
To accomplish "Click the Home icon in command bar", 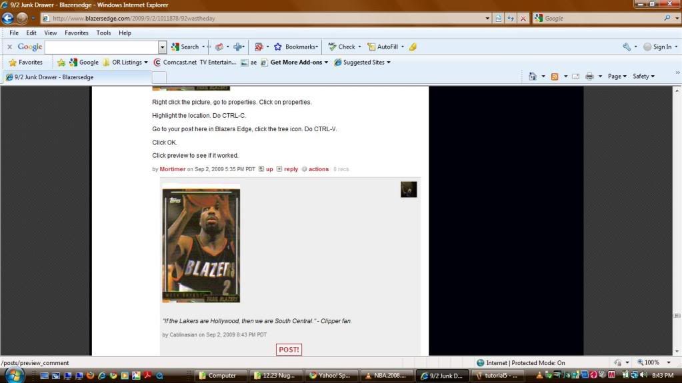I will click(533, 76).
